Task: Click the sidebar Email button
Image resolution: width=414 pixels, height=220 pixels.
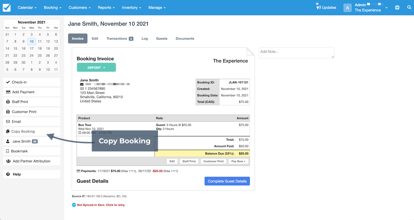Action: 32,122
